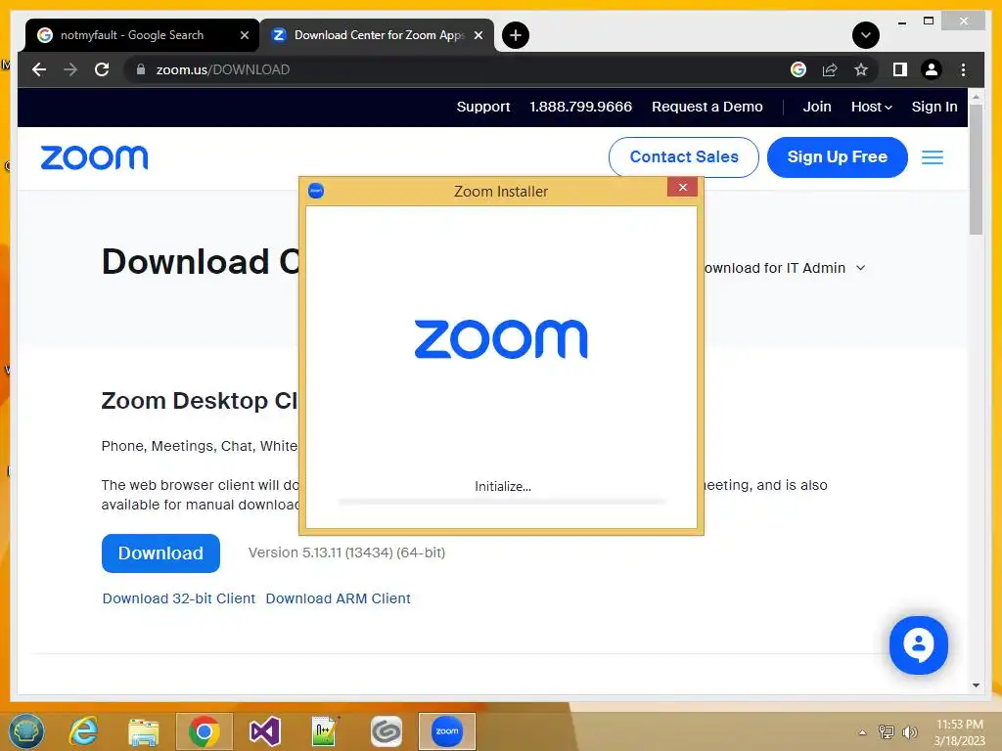The height and width of the screenshot is (751, 1002).
Task: Click the address bar URL field
Action: pyautogui.click(x=447, y=69)
